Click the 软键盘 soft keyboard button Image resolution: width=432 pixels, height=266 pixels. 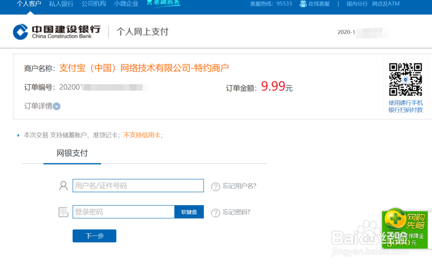point(189,212)
